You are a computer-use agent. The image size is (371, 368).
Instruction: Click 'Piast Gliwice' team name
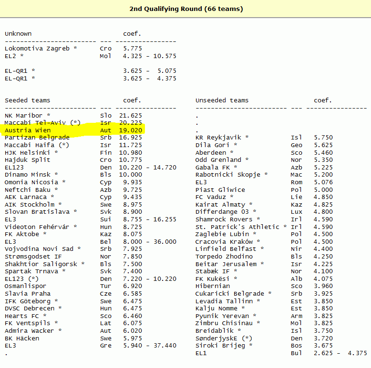pyautogui.click(x=220, y=189)
